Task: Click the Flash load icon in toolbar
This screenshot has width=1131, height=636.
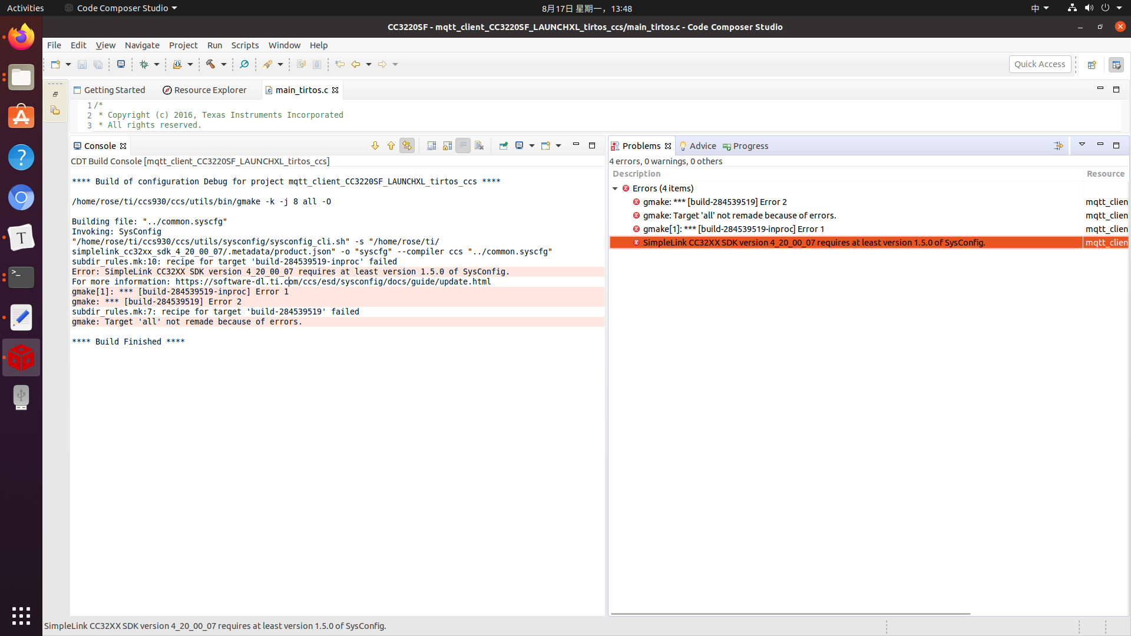Action: (177, 64)
